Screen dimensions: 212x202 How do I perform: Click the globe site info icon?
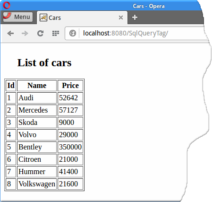pyautogui.click(x=73, y=33)
